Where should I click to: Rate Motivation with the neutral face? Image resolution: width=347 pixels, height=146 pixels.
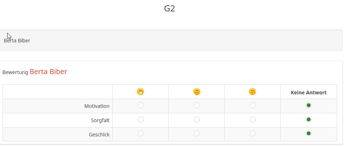(x=252, y=105)
